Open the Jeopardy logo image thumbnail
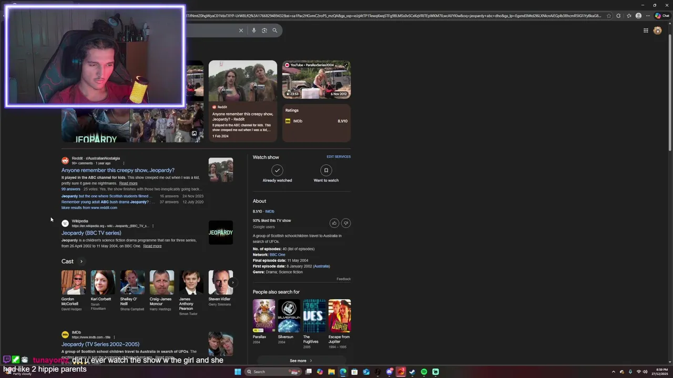 [221, 233]
